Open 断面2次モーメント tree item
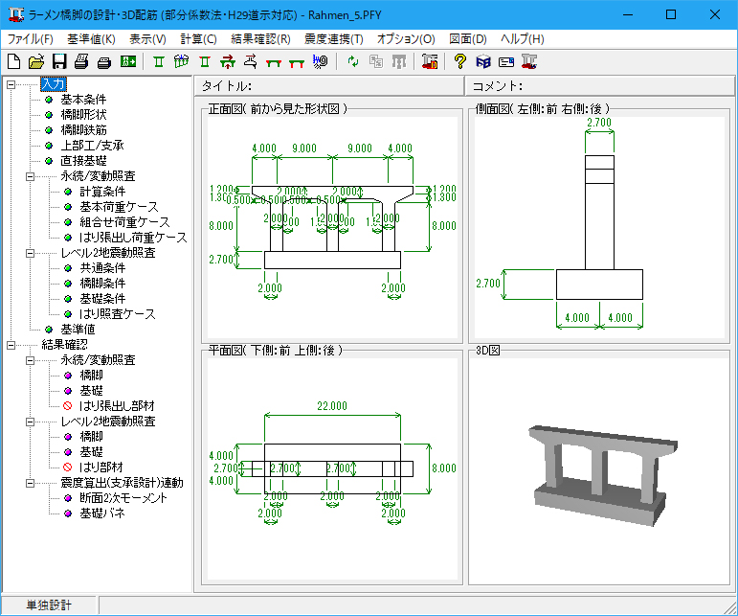 [x=123, y=498]
